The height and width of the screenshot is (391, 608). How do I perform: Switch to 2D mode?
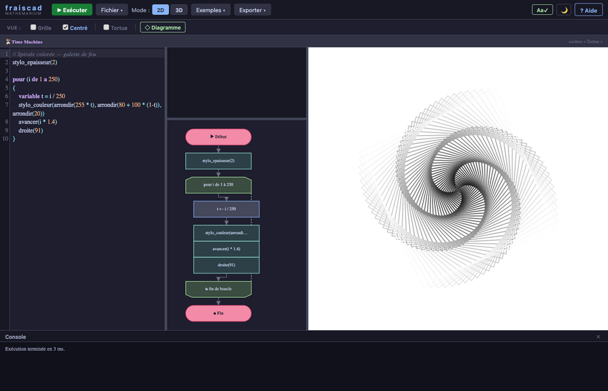(161, 10)
